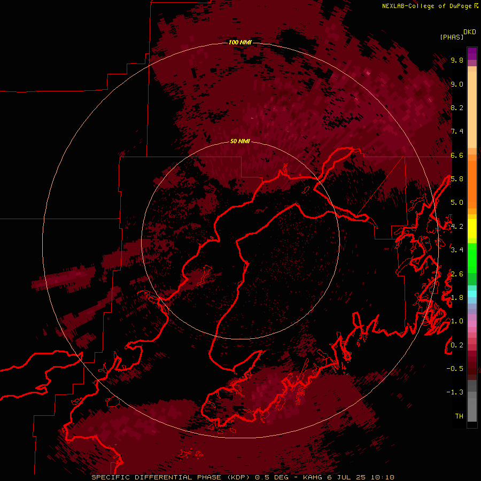Pick the yellow segment of color bar
The width and height of the screenshot is (481, 481).
click(472, 229)
